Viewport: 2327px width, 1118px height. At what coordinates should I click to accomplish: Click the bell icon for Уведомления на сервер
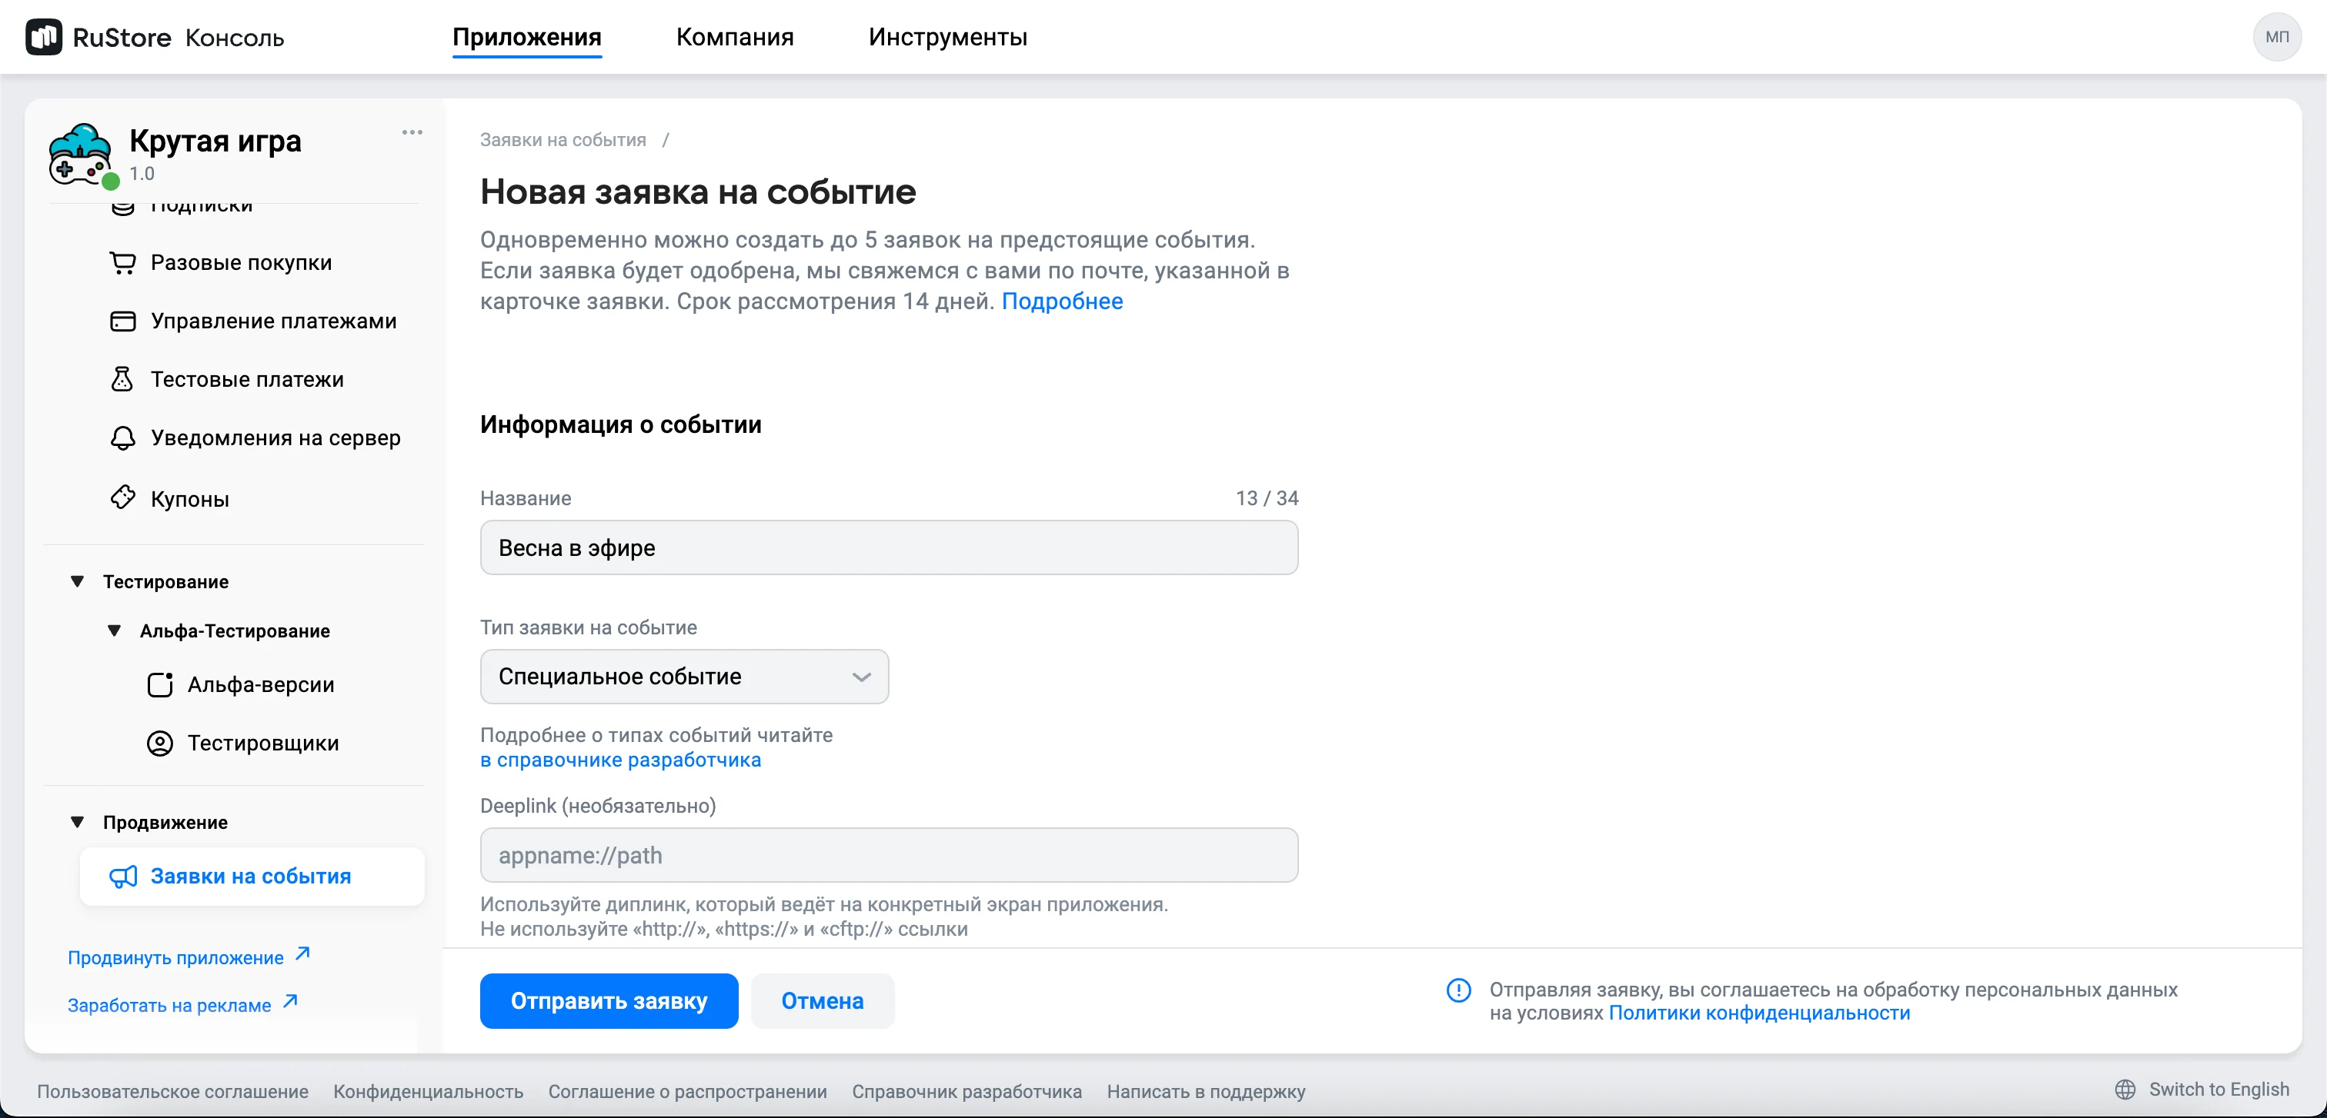pos(123,438)
